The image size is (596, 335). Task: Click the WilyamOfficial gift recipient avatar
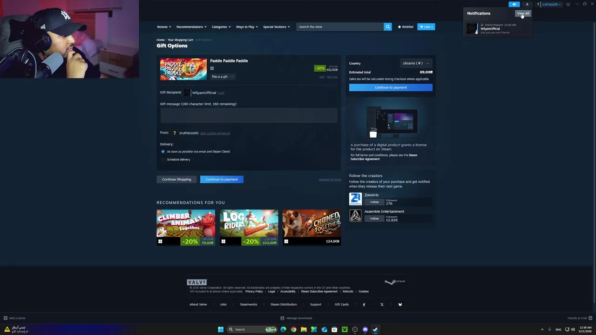click(x=187, y=93)
